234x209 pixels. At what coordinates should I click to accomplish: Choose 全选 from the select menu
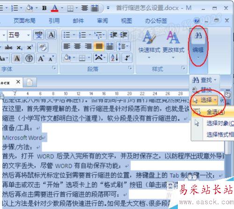click(213, 112)
